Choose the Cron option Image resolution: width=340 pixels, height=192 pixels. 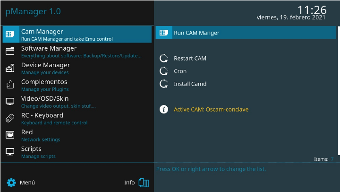[x=180, y=71]
